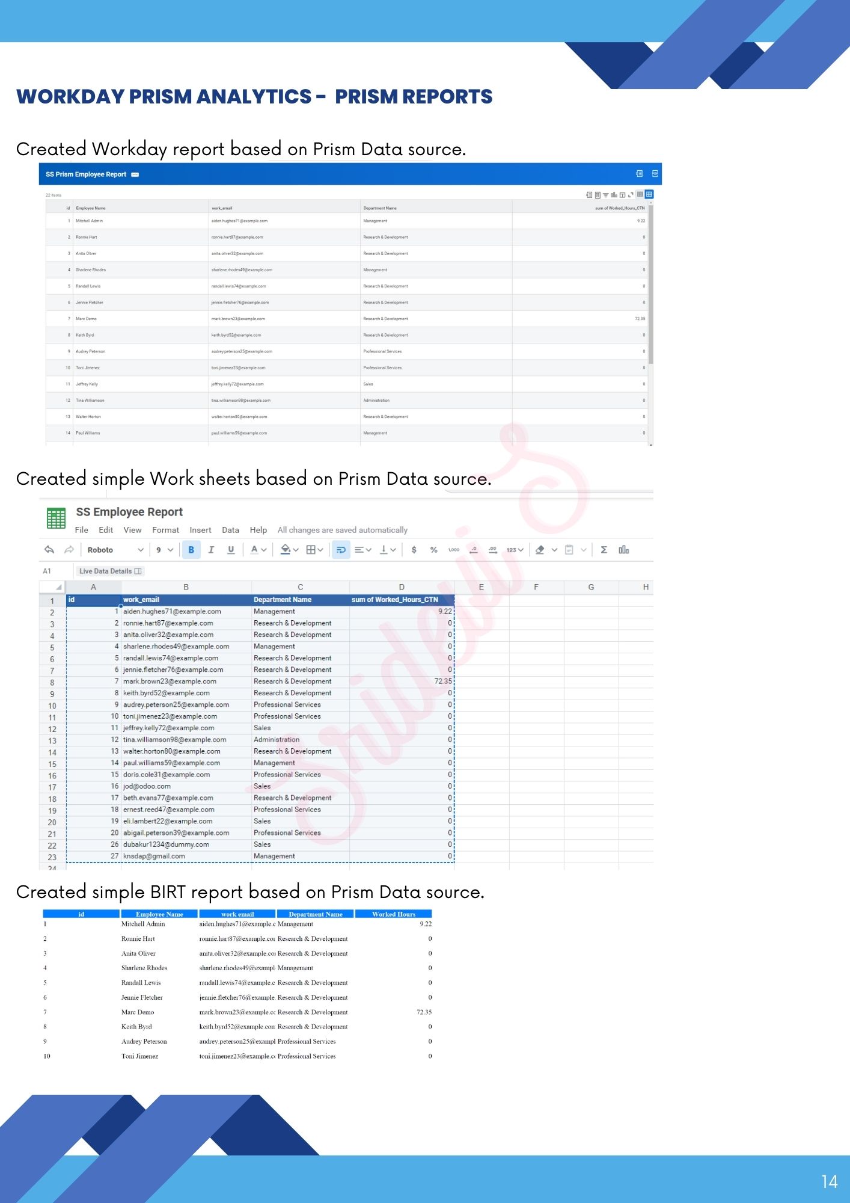The height and width of the screenshot is (1203, 850).
Task: Sort by Employee Name column in Prism report
Action: click(x=141, y=208)
